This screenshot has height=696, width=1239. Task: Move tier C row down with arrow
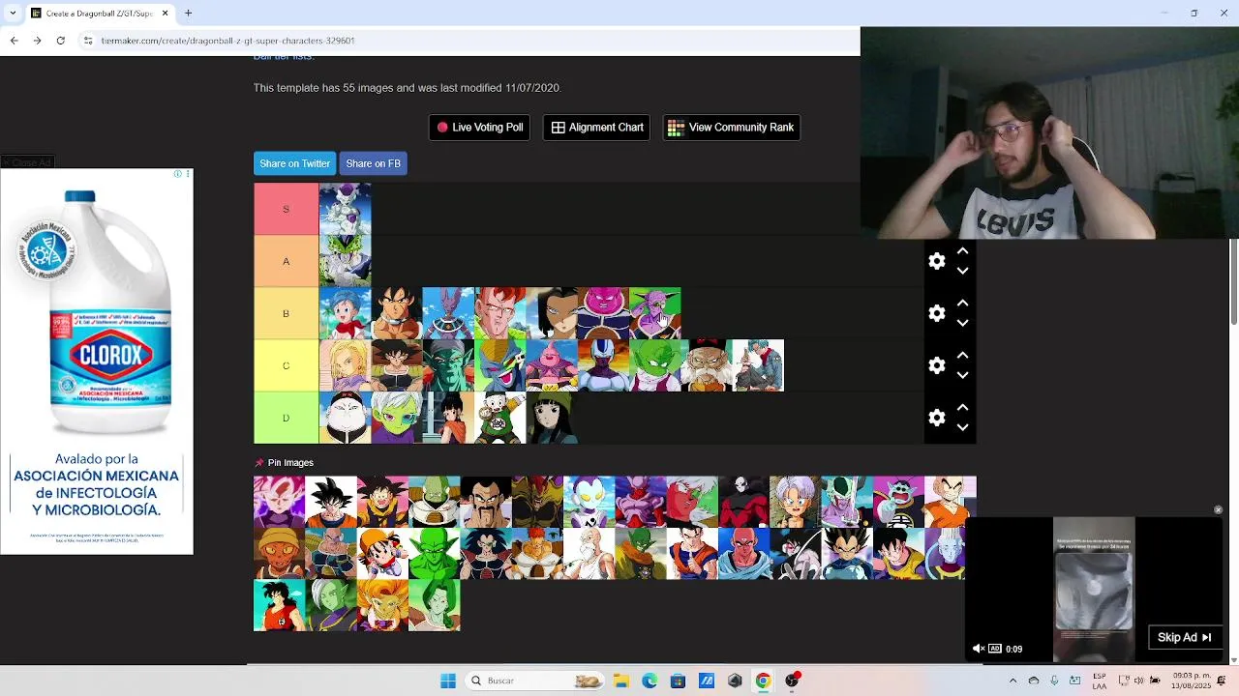point(962,376)
